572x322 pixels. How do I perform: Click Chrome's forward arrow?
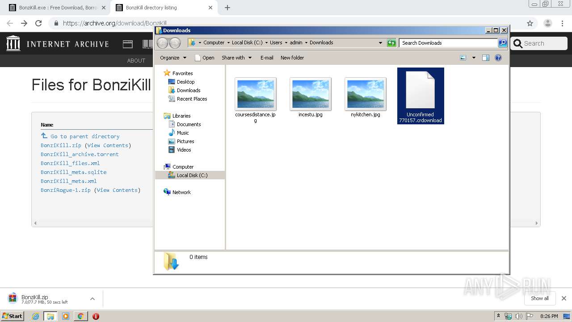[x=24, y=23]
